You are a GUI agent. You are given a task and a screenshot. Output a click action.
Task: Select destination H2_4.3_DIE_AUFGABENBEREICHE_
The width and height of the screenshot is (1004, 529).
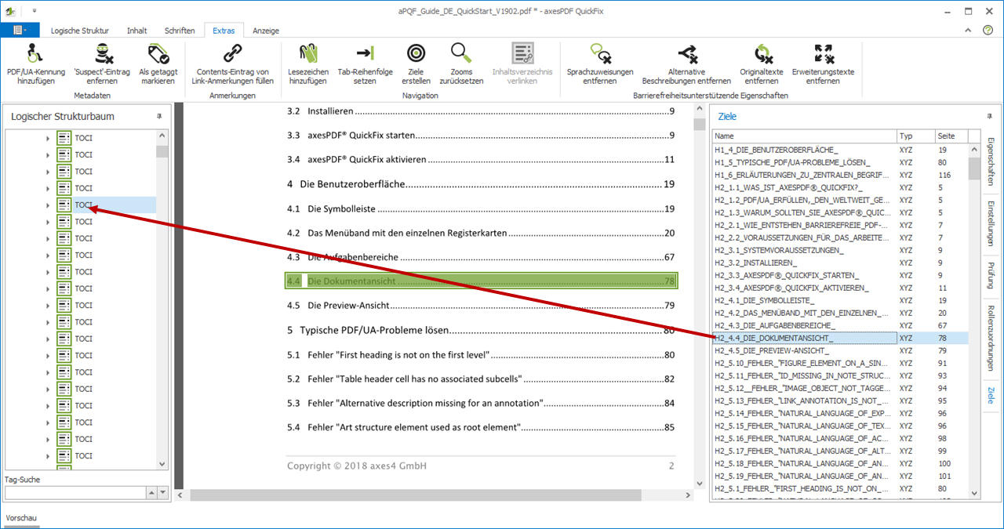click(x=805, y=325)
